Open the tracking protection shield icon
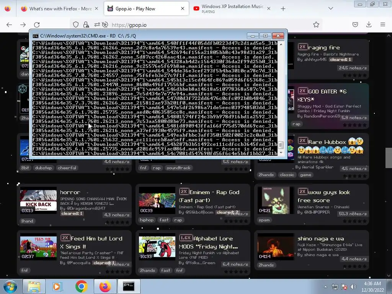 (x=76, y=25)
